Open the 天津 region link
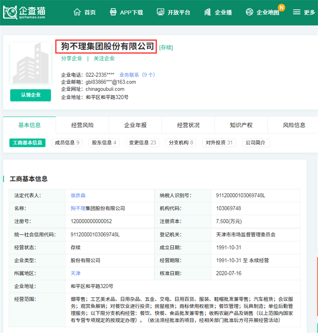The height and width of the screenshot is (333, 318). click(75, 273)
